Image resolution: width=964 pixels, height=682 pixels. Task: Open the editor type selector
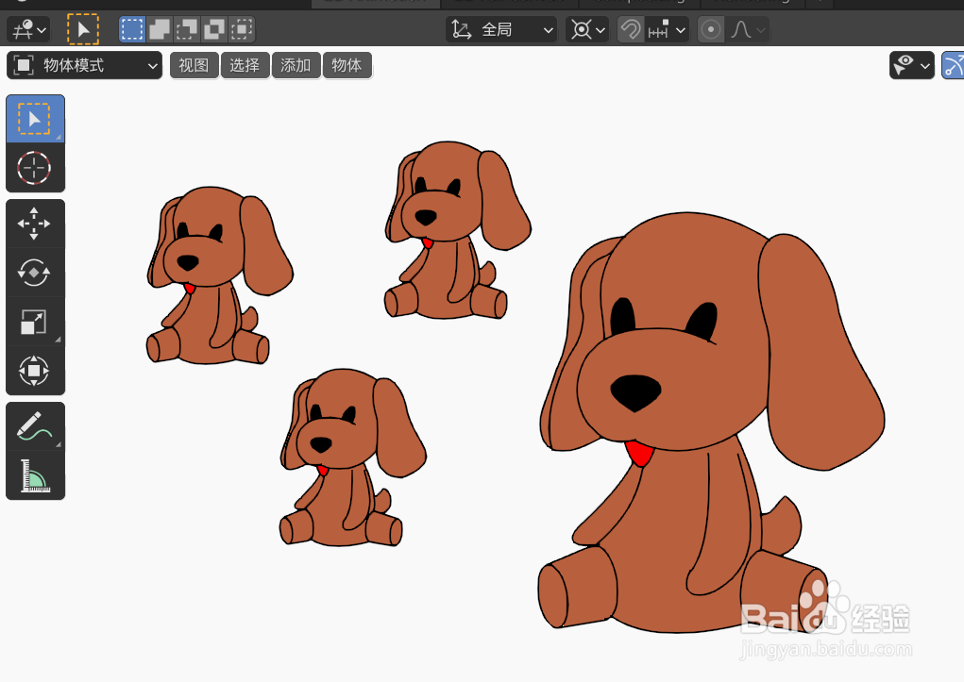coord(28,29)
